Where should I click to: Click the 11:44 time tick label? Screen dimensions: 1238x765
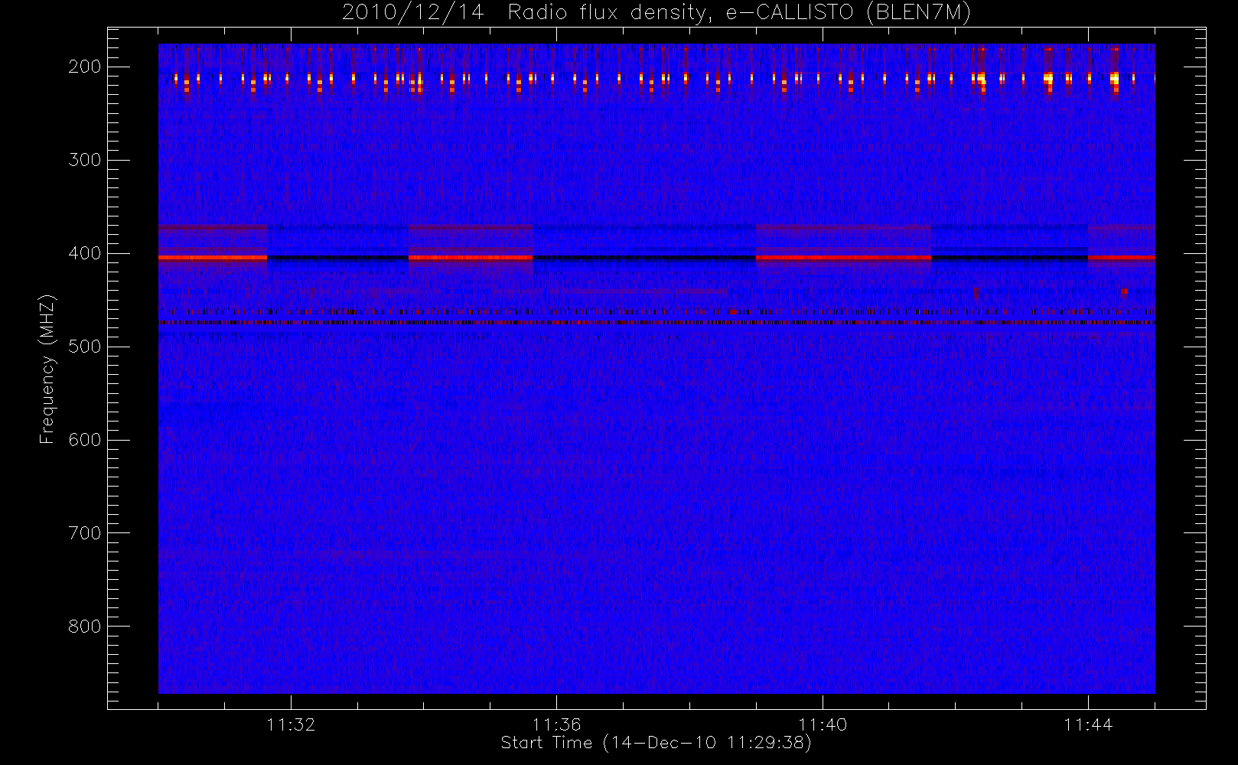[x=1088, y=724]
